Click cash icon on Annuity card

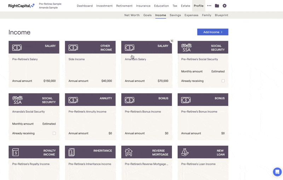pyautogui.click(x=73, y=100)
